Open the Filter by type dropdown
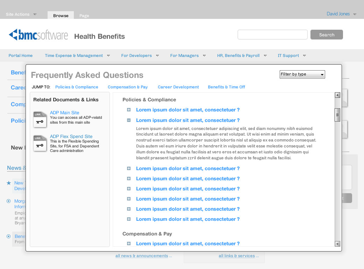The width and height of the screenshot is (364, 269). pos(302,74)
